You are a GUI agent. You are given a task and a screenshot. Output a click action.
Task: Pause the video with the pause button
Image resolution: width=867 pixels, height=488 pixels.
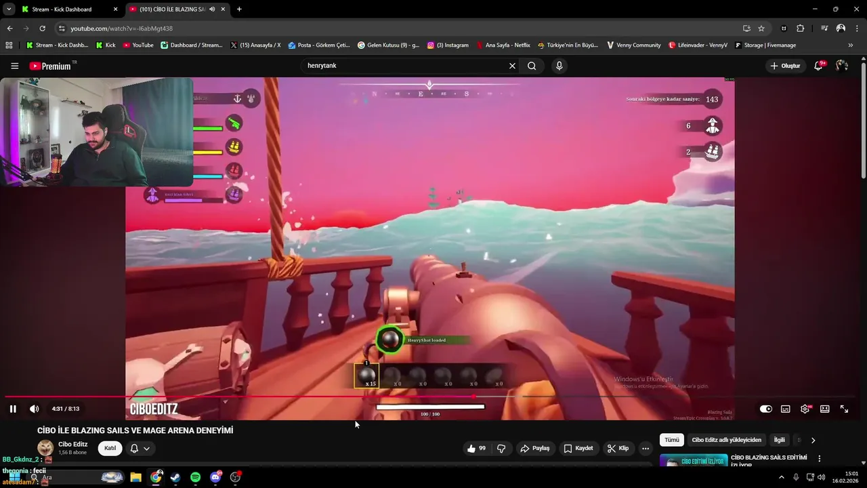13,409
